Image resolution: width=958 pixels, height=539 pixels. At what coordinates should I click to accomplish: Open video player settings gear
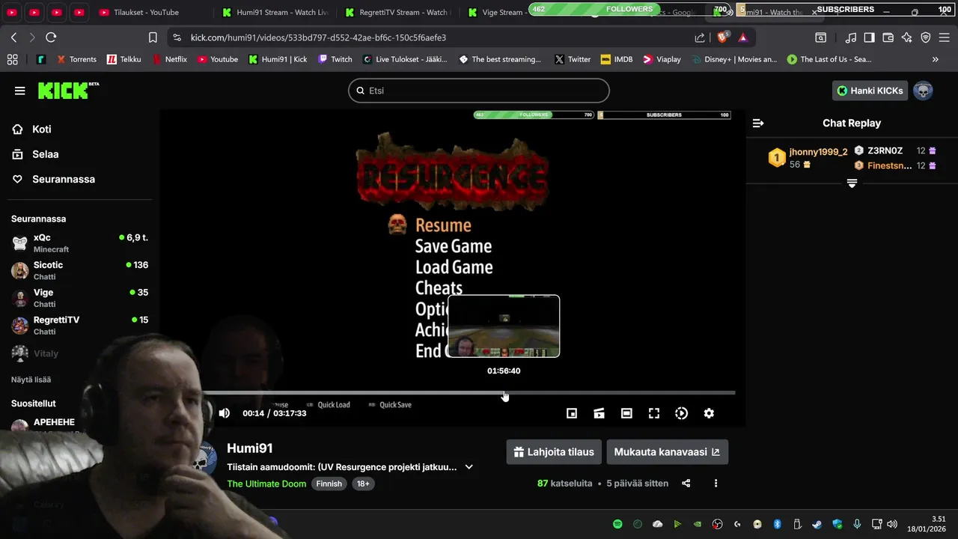709,413
